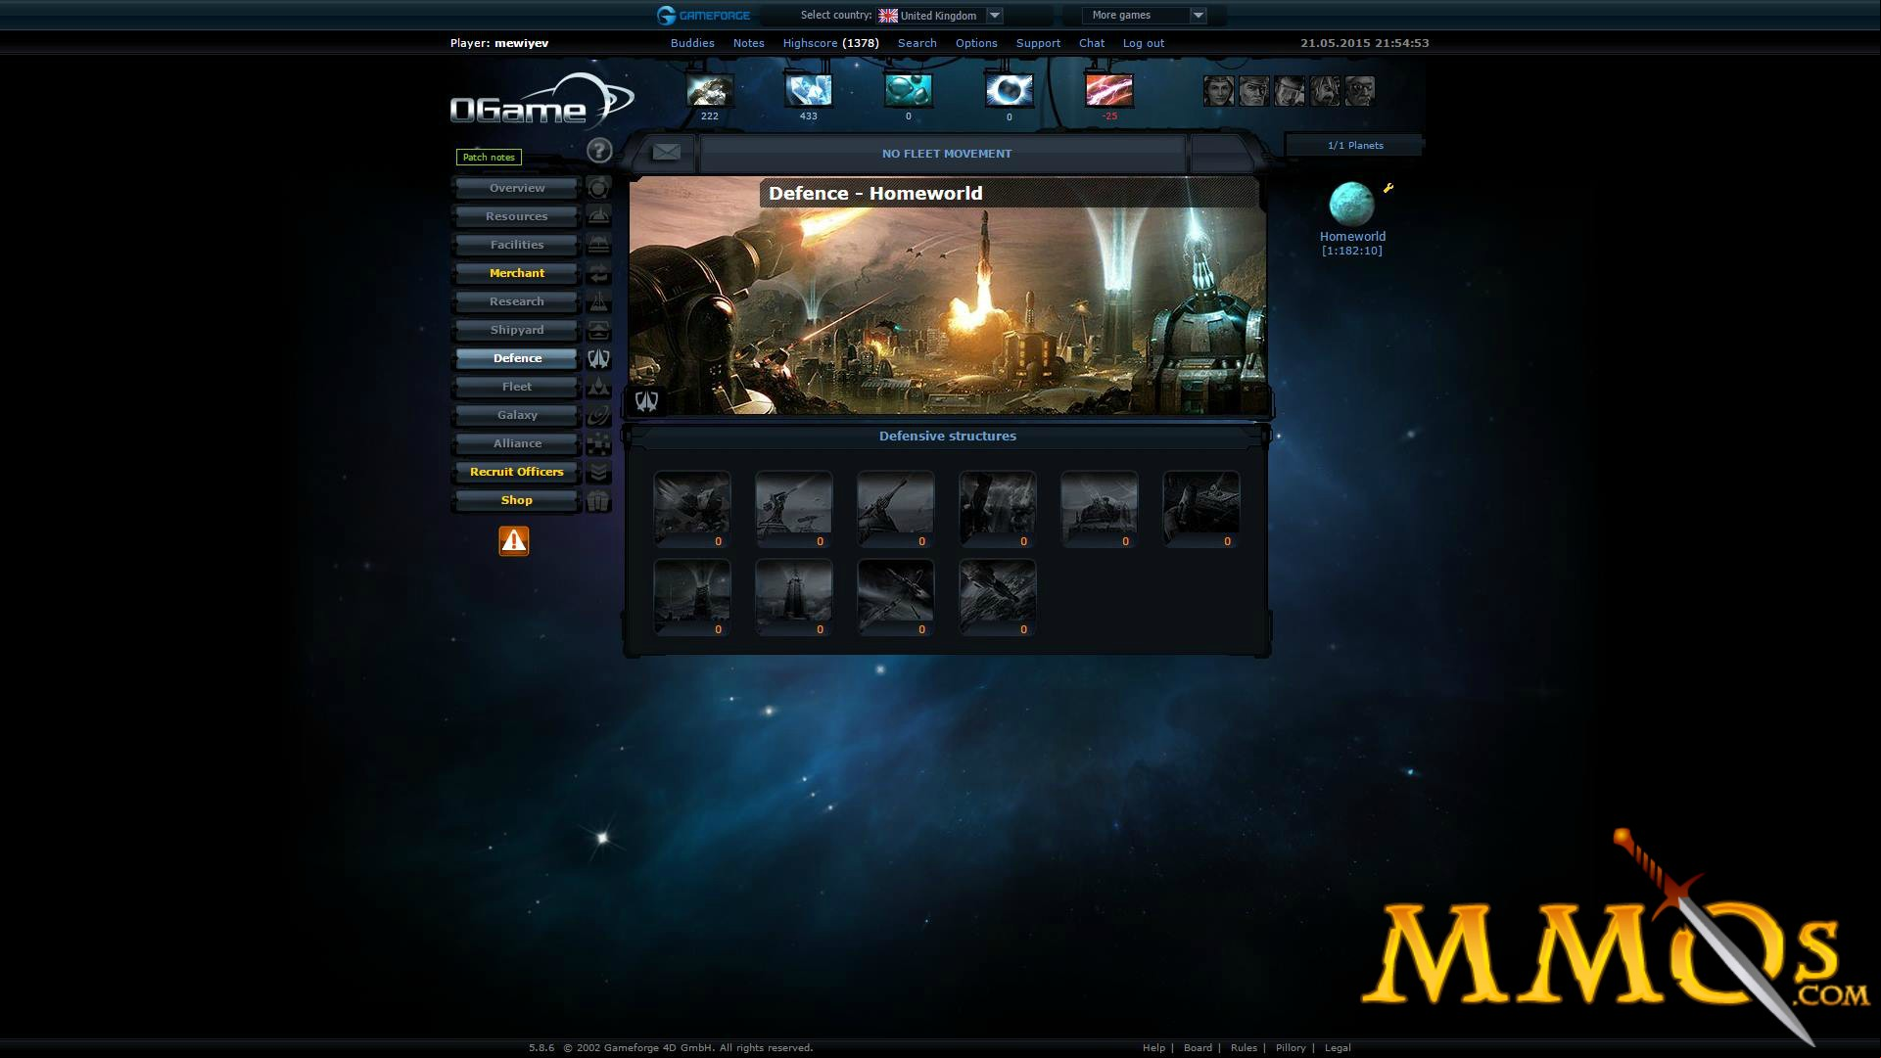
Task: Select the Plasma Turret defence thumbnail
Action: (1201, 508)
